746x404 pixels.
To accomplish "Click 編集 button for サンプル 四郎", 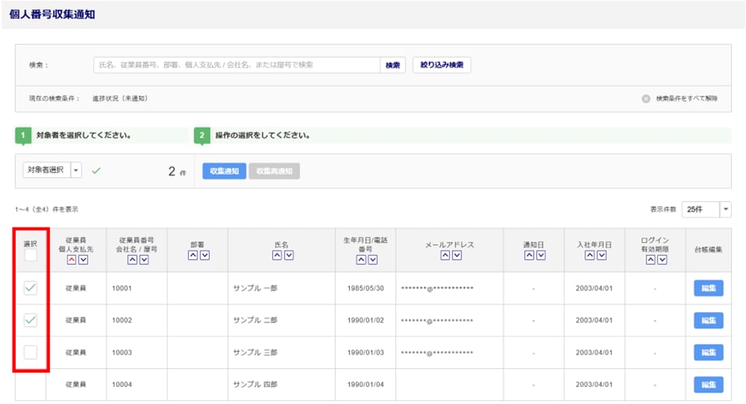I will (x=708, y=385).
